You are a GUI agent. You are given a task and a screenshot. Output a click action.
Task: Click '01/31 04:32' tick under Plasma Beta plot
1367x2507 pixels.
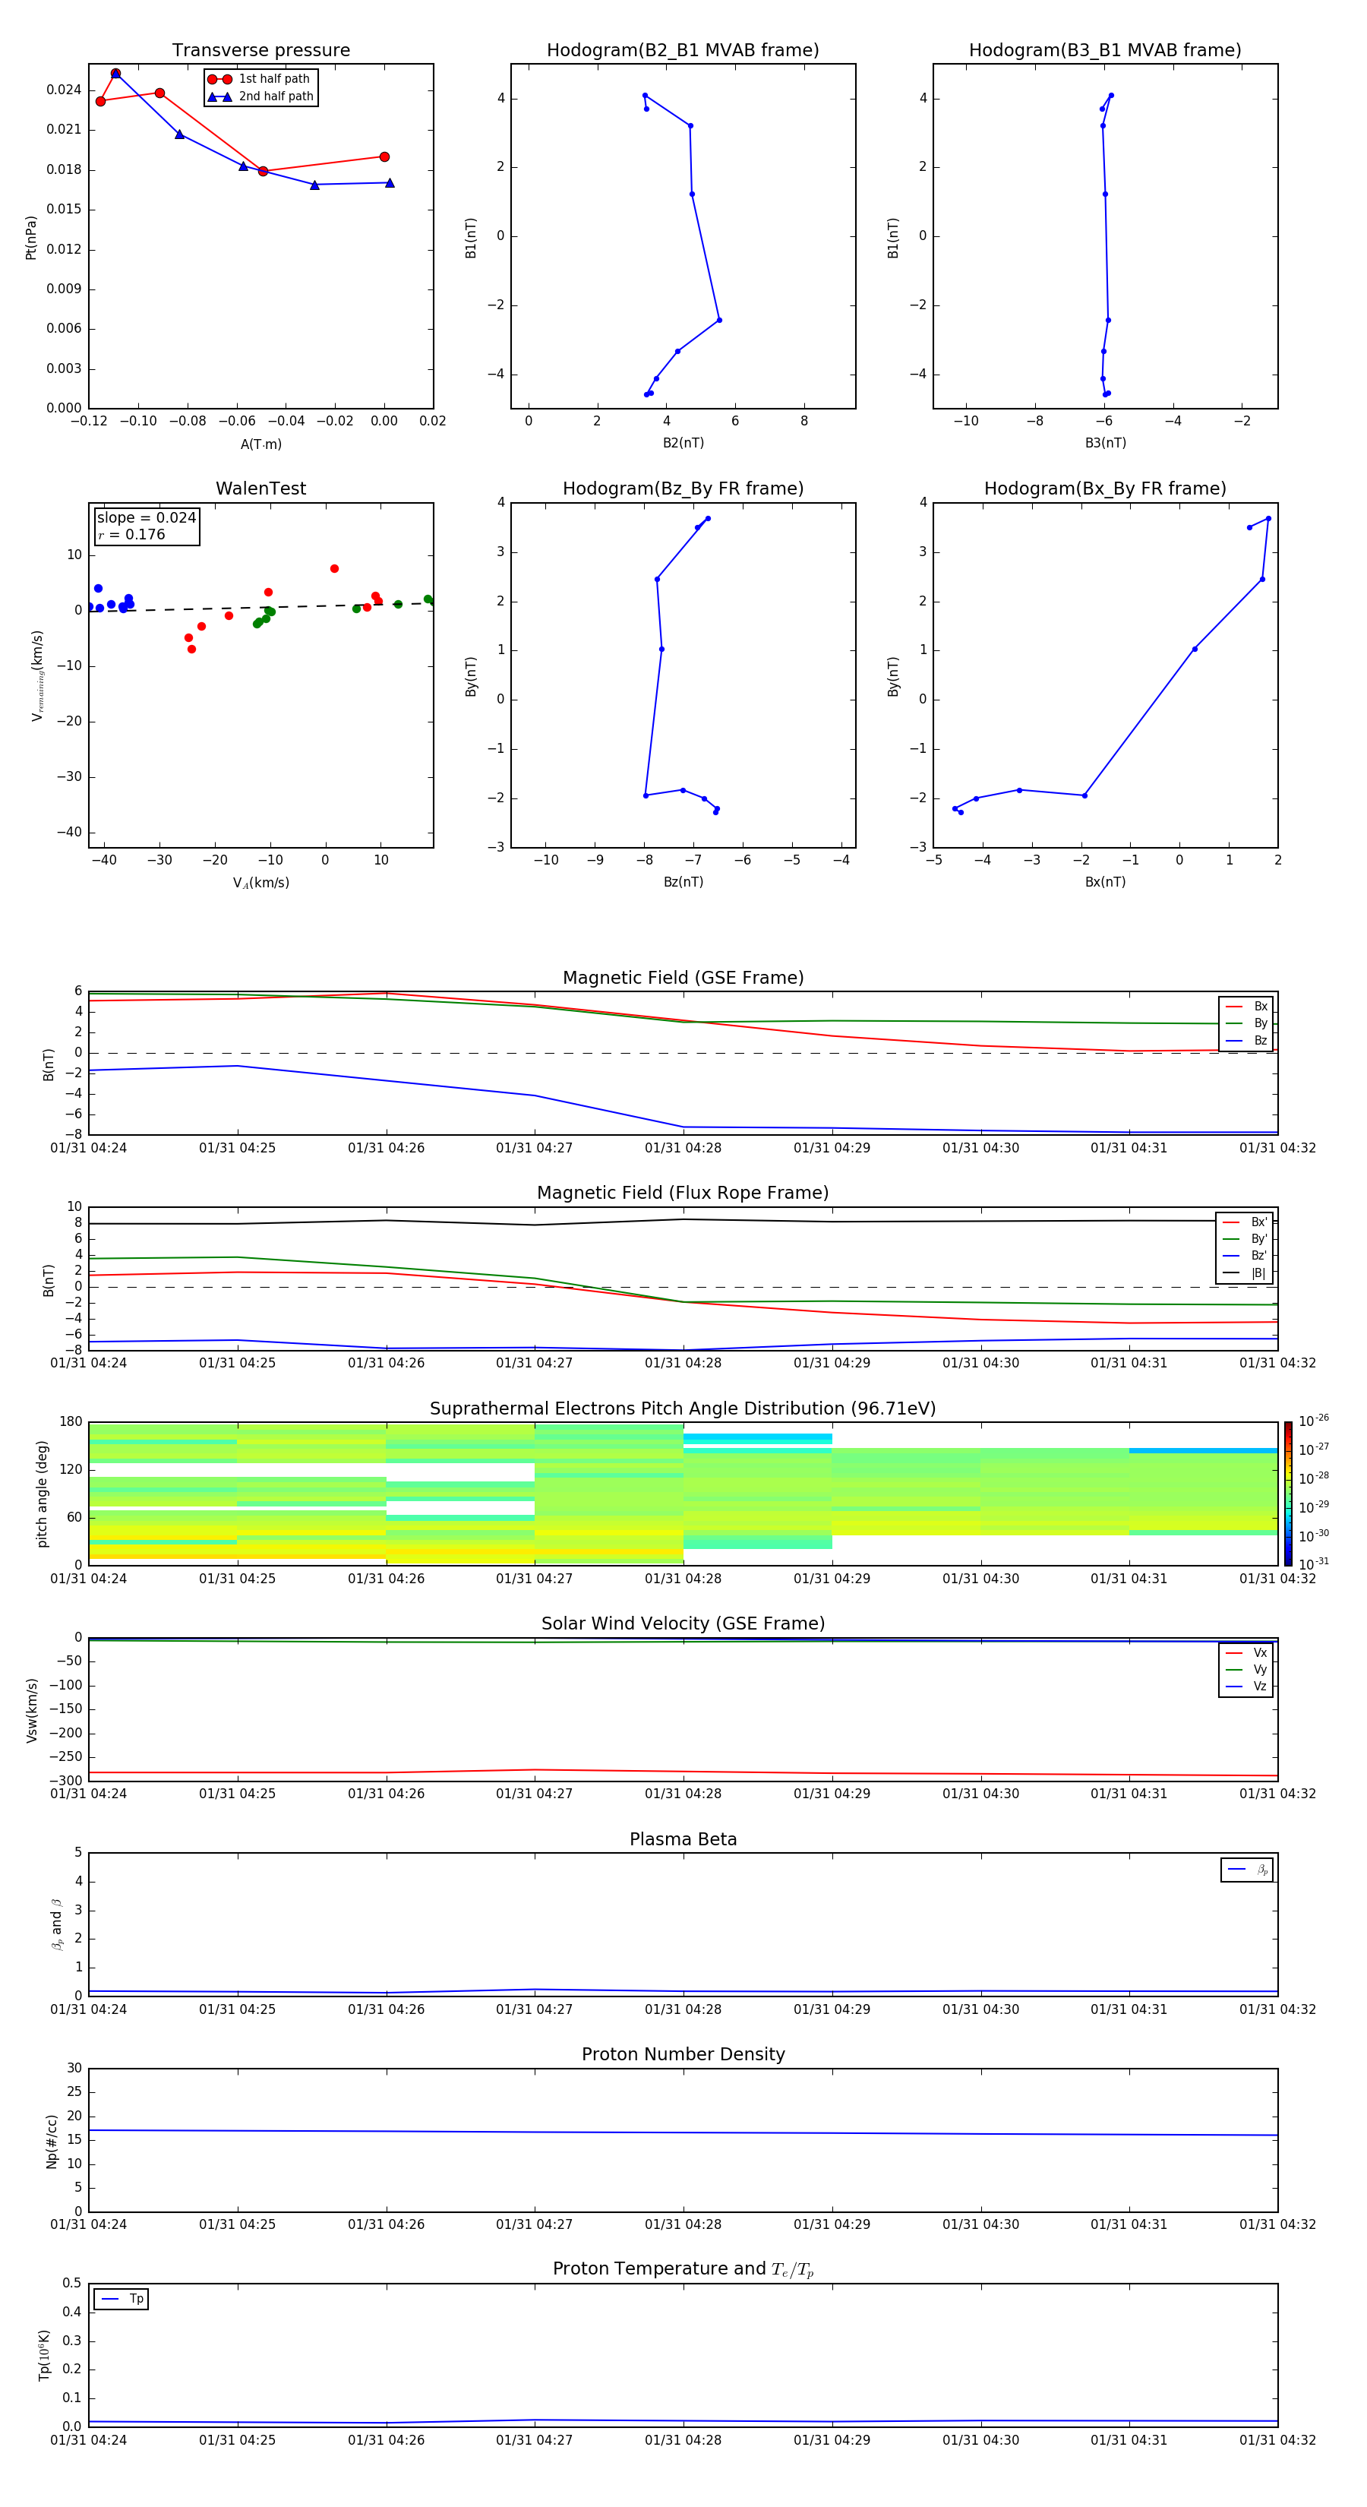[x=1277, y=2009]
